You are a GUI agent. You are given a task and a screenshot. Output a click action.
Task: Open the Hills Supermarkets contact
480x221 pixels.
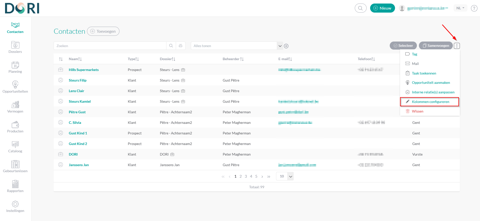[83, 70]
